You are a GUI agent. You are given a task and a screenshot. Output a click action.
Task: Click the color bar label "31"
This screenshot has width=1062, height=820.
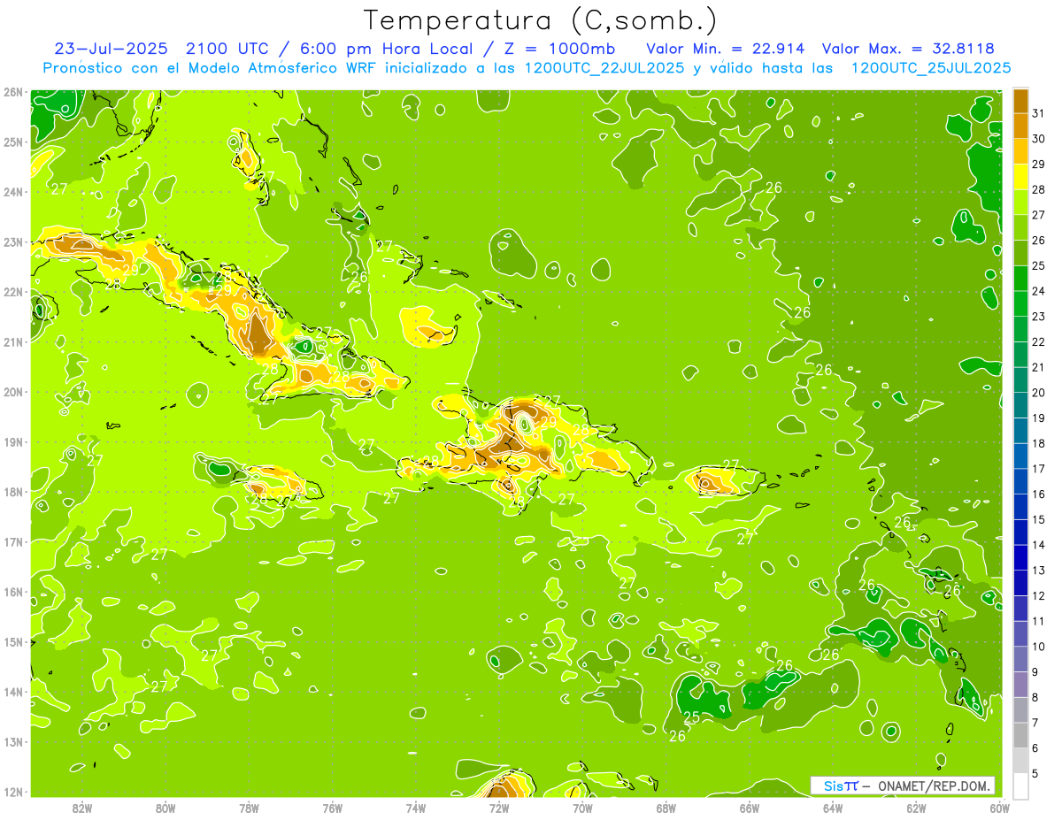(1038, 112)
